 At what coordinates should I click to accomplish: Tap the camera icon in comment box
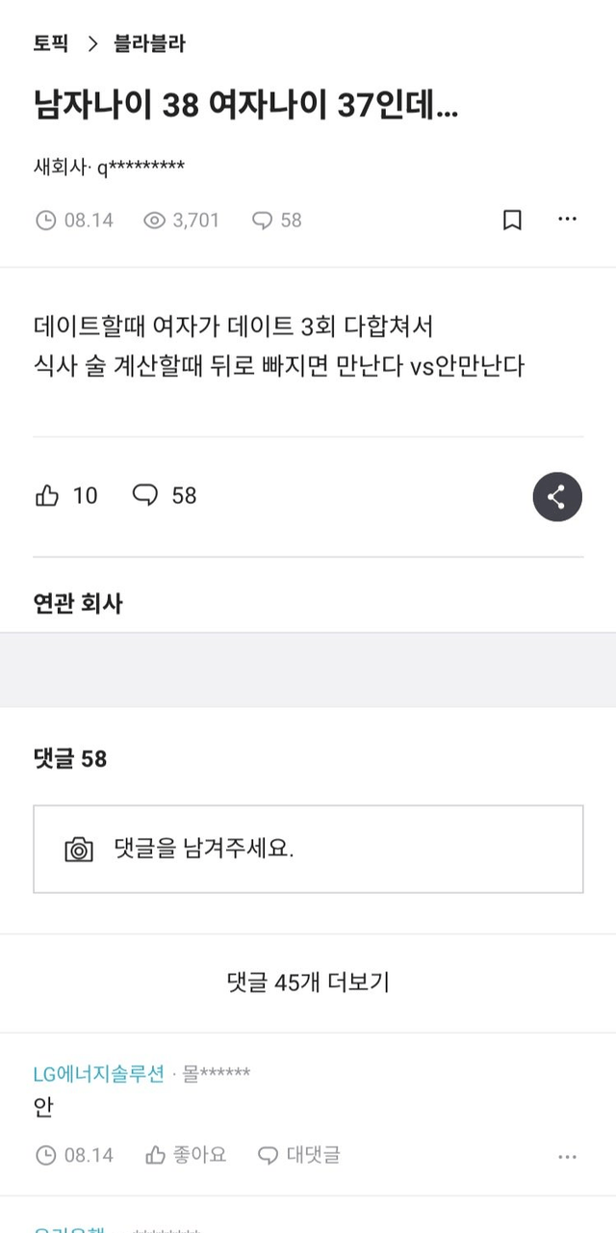[79, 849]
